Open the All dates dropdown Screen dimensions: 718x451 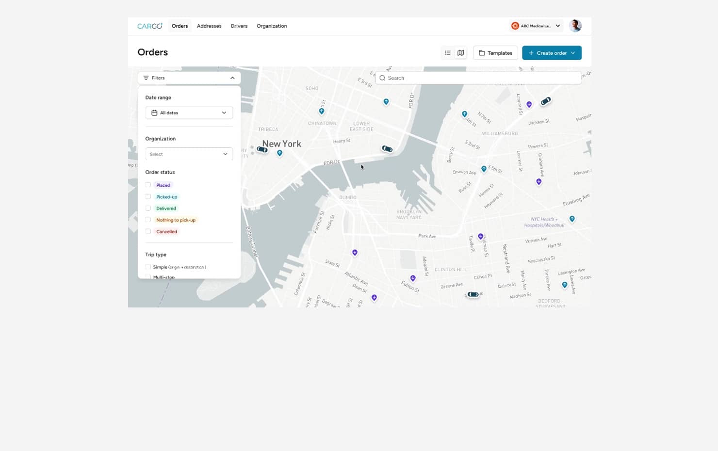189,113
